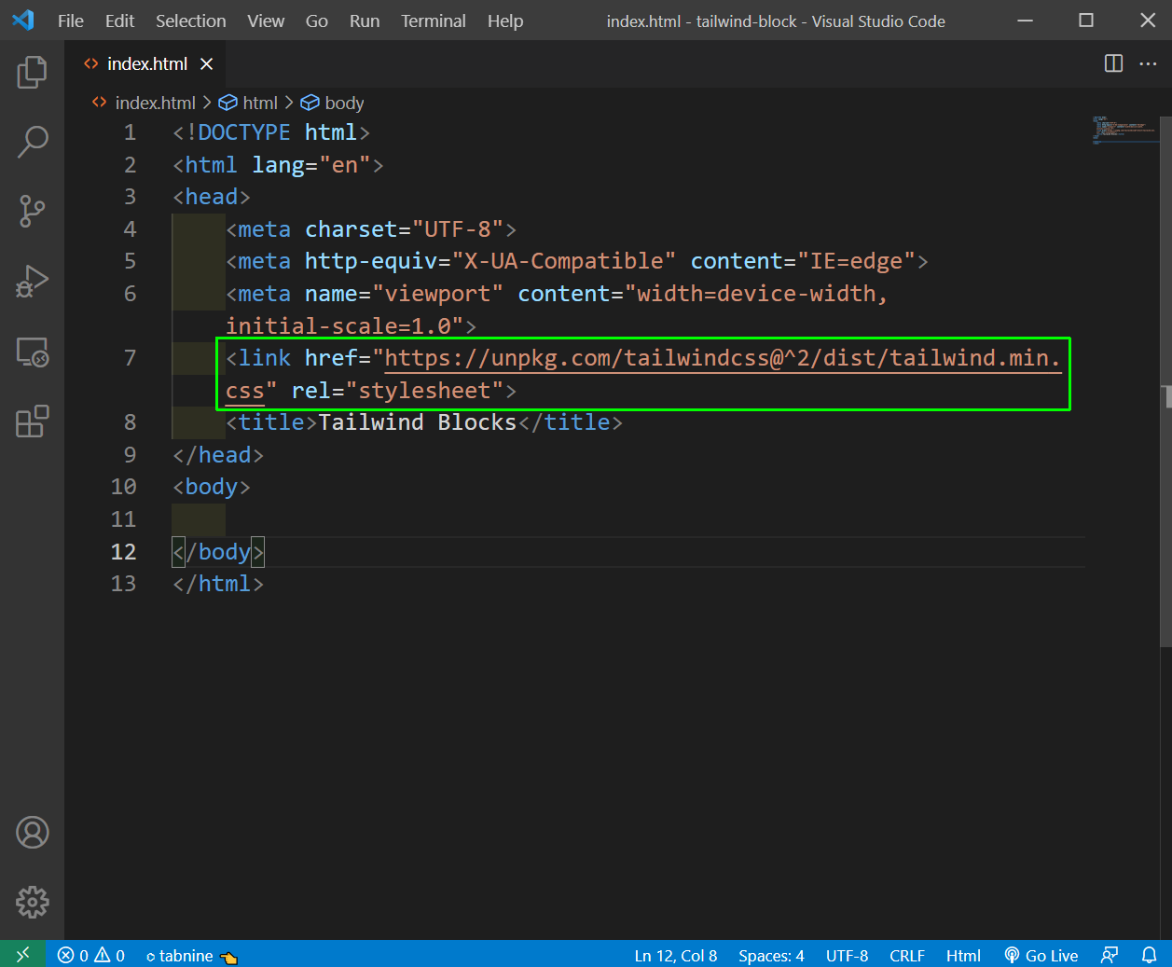The height and width of the screenshot is (967, 1172).
Task: Change end of line sequence CRLF
Action: pyautogui.click(x=907, y=955)
